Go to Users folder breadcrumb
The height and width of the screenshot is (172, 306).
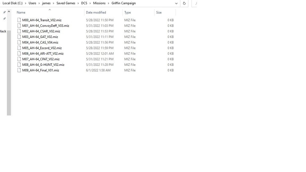[x=32, y=3]
